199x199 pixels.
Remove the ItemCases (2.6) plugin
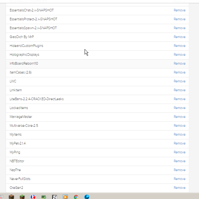179,73
